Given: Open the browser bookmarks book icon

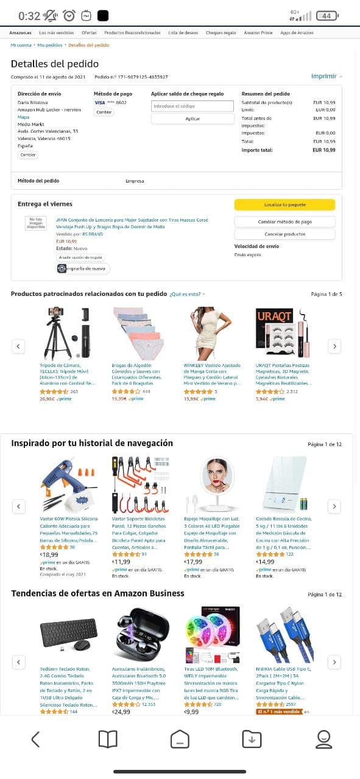Looking at the screenshot, I should click(x=108, y=739).
